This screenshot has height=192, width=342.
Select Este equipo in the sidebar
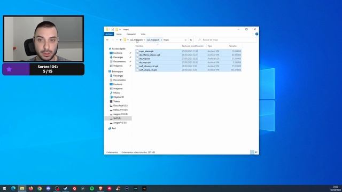point(118,71)
